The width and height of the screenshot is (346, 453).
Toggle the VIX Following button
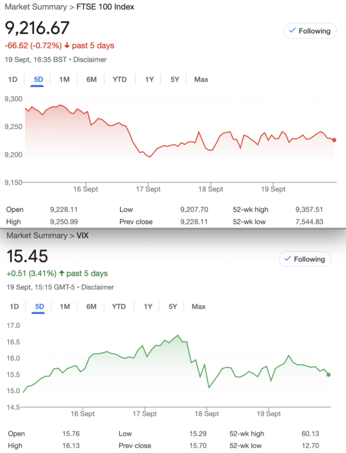[305, 259]
